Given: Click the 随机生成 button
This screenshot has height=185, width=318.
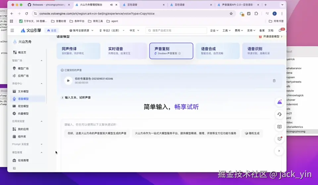Looking at the screenshot, I should (252, 133).
